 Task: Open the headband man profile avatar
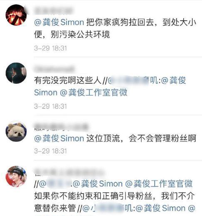(16, 176)
